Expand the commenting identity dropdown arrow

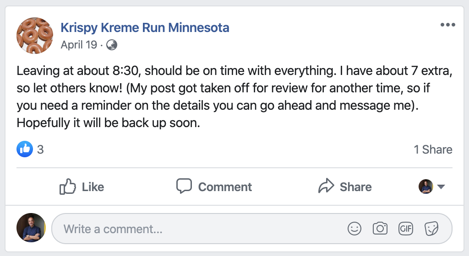coord(441,187)
